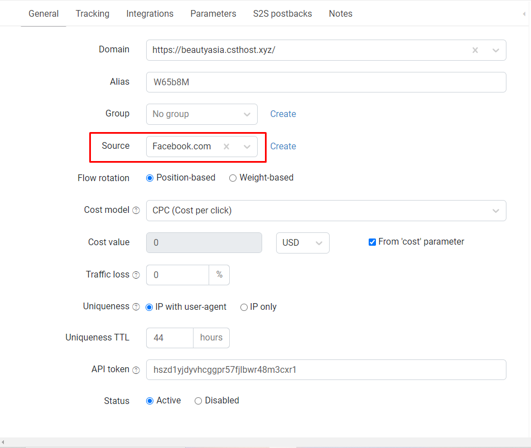Click the API token help icon

[x=136, y=370]
